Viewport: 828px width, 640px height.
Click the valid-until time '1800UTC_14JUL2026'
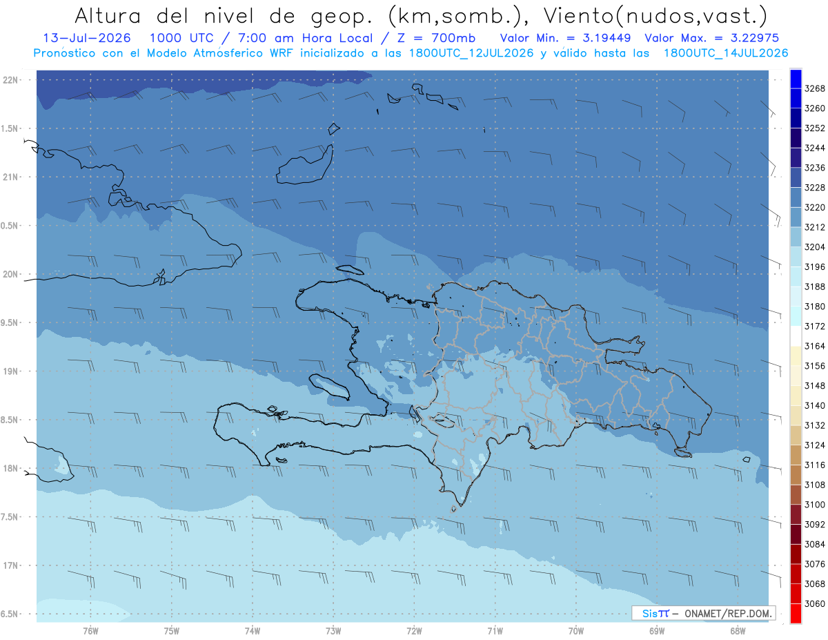[726, 53]
